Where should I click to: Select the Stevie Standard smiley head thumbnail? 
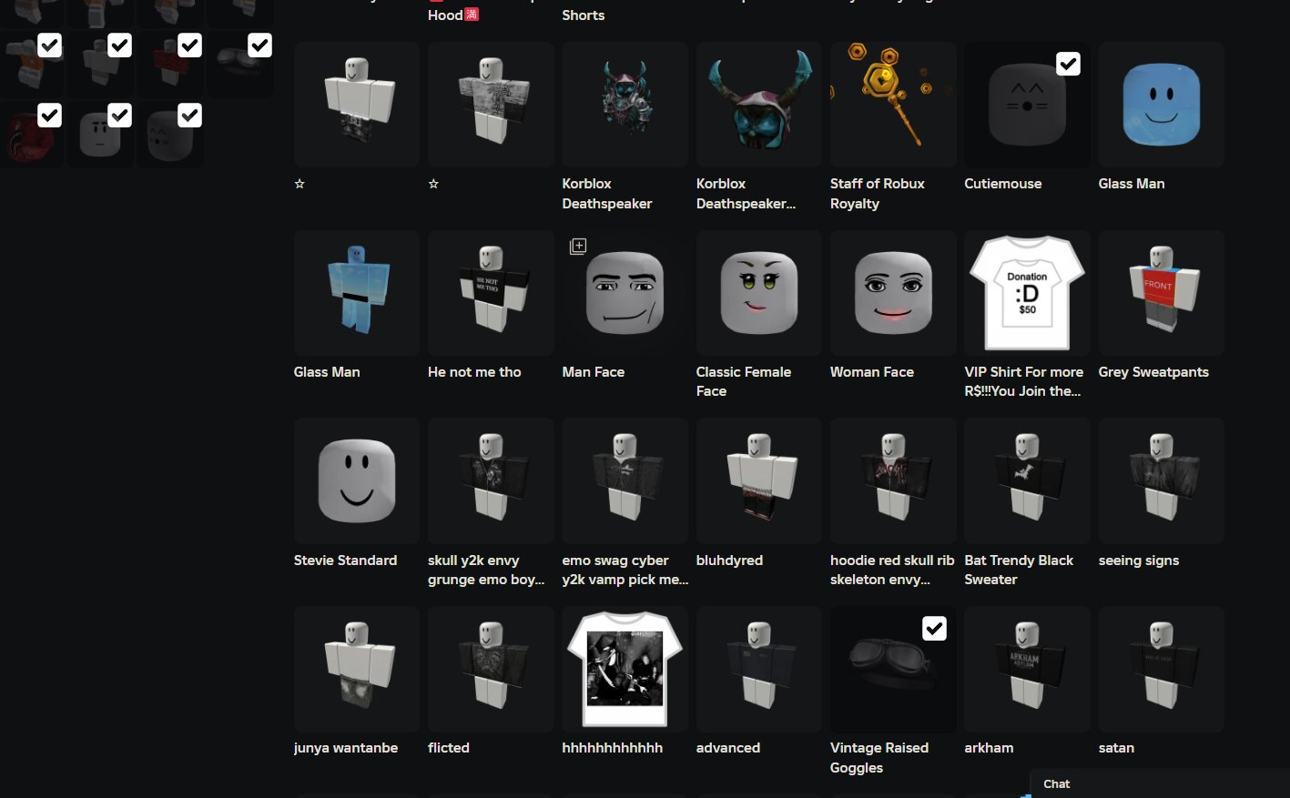pos(357,481)
